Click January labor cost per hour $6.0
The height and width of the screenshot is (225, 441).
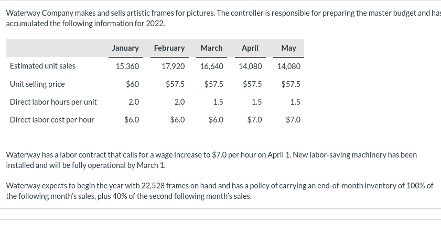(132, 120)
